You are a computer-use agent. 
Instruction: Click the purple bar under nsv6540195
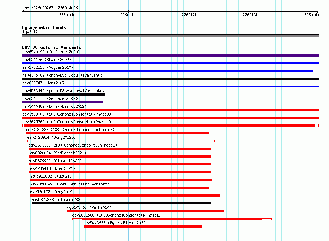(x=170, y=56)
